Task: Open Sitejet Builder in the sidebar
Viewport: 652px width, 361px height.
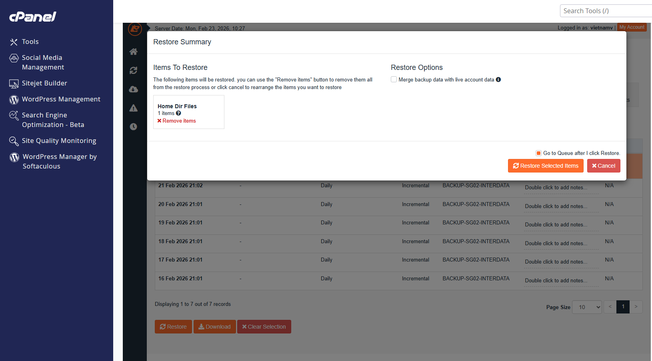Action: (x=44, y=83)
